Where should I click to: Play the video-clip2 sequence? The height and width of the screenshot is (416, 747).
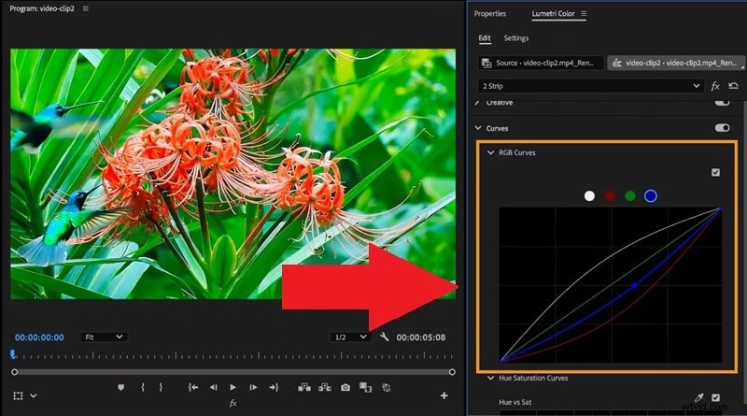click(233, 387)
